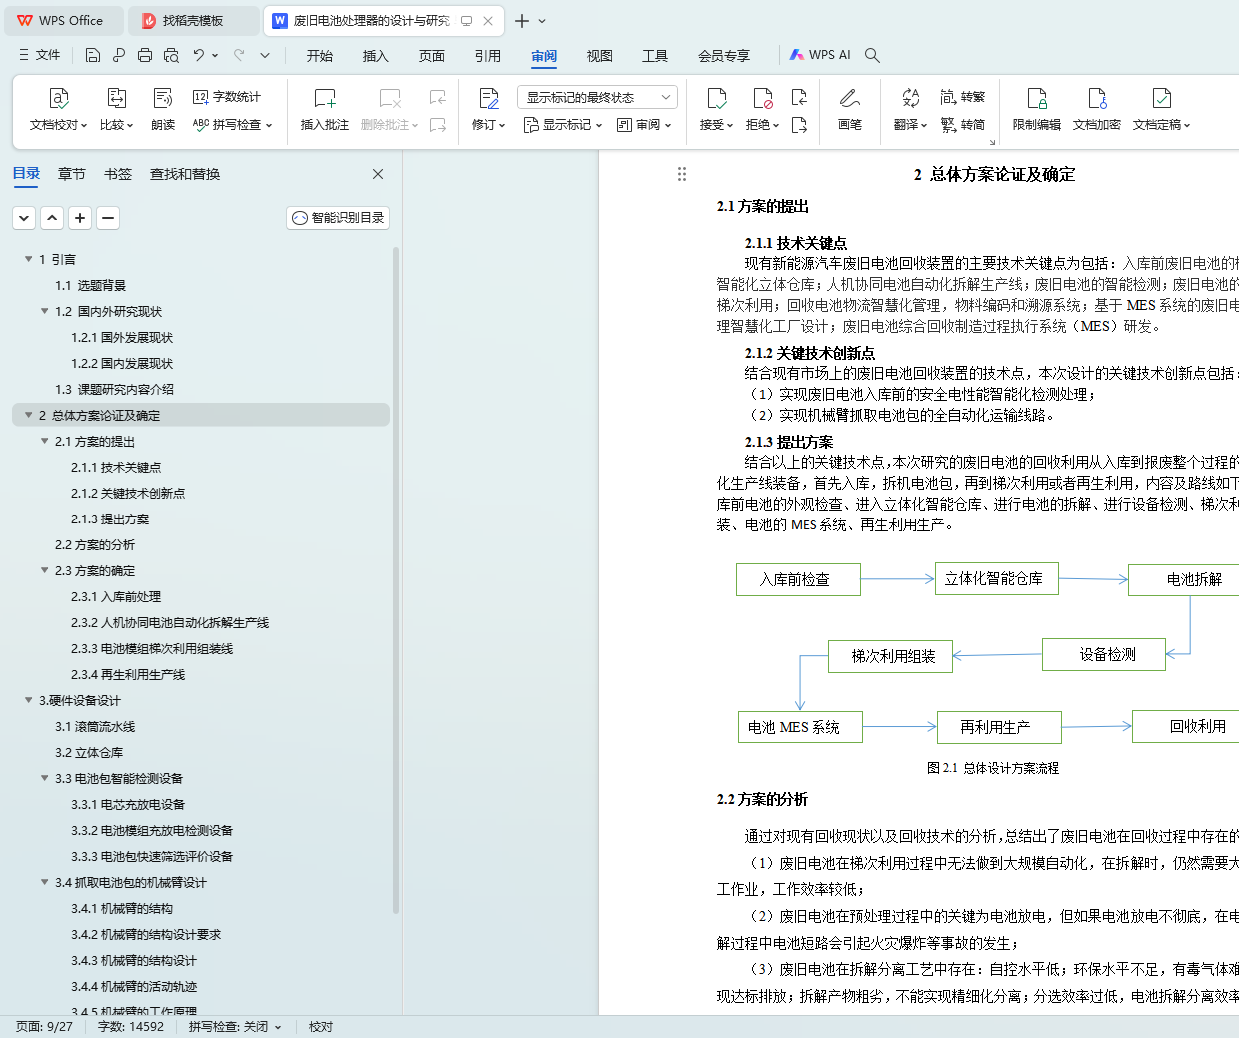Image resolution: width=1239 pixels, height=1038 pixels.
Task: Go to 3.4.1 机械臂的结构 in outline
Action: click(x=122, y=908)
